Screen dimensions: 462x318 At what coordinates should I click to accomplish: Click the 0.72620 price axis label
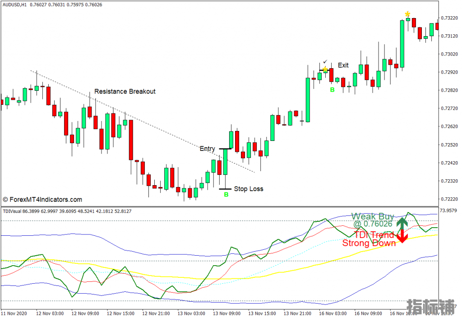[x=449, y=126]
